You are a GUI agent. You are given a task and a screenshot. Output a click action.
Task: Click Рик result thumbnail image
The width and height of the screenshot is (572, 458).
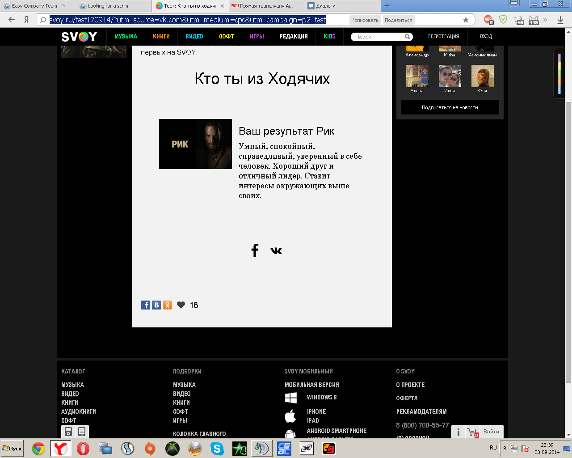click(x=195, y=144)
